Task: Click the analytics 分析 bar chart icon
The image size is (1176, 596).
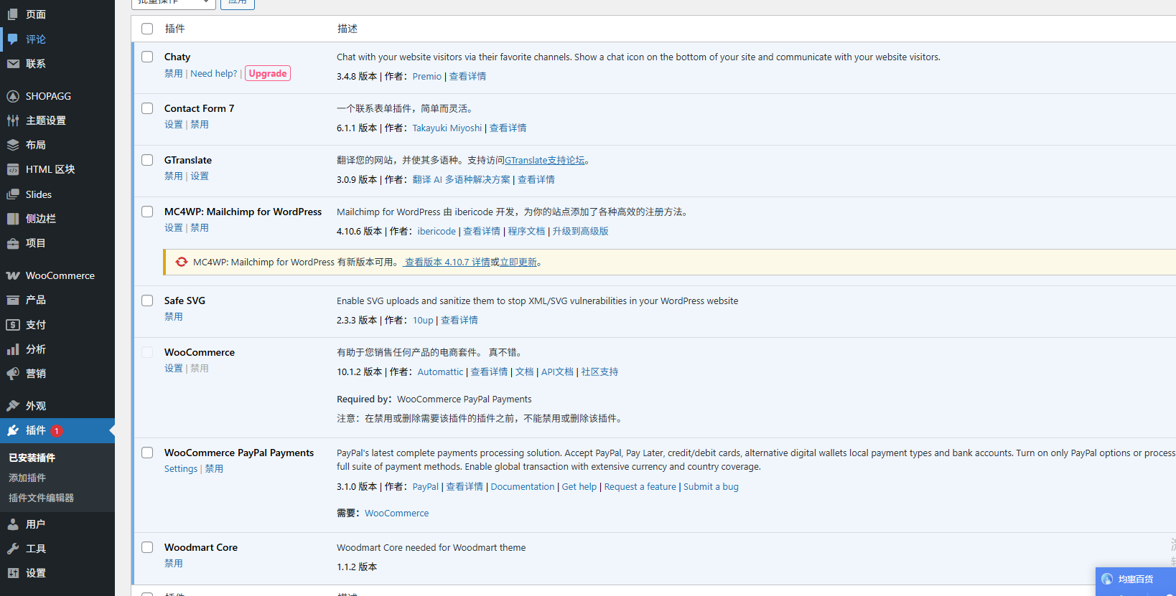Action: pyautogui.click(x=13, y=349)
